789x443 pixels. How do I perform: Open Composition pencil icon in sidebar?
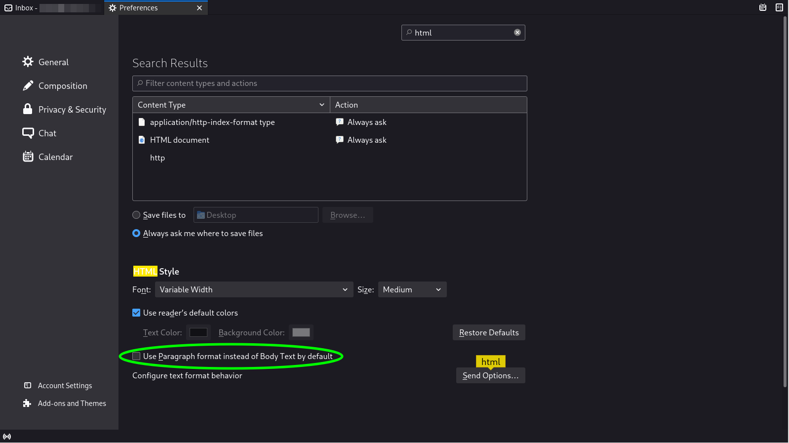tap(28, 85)
